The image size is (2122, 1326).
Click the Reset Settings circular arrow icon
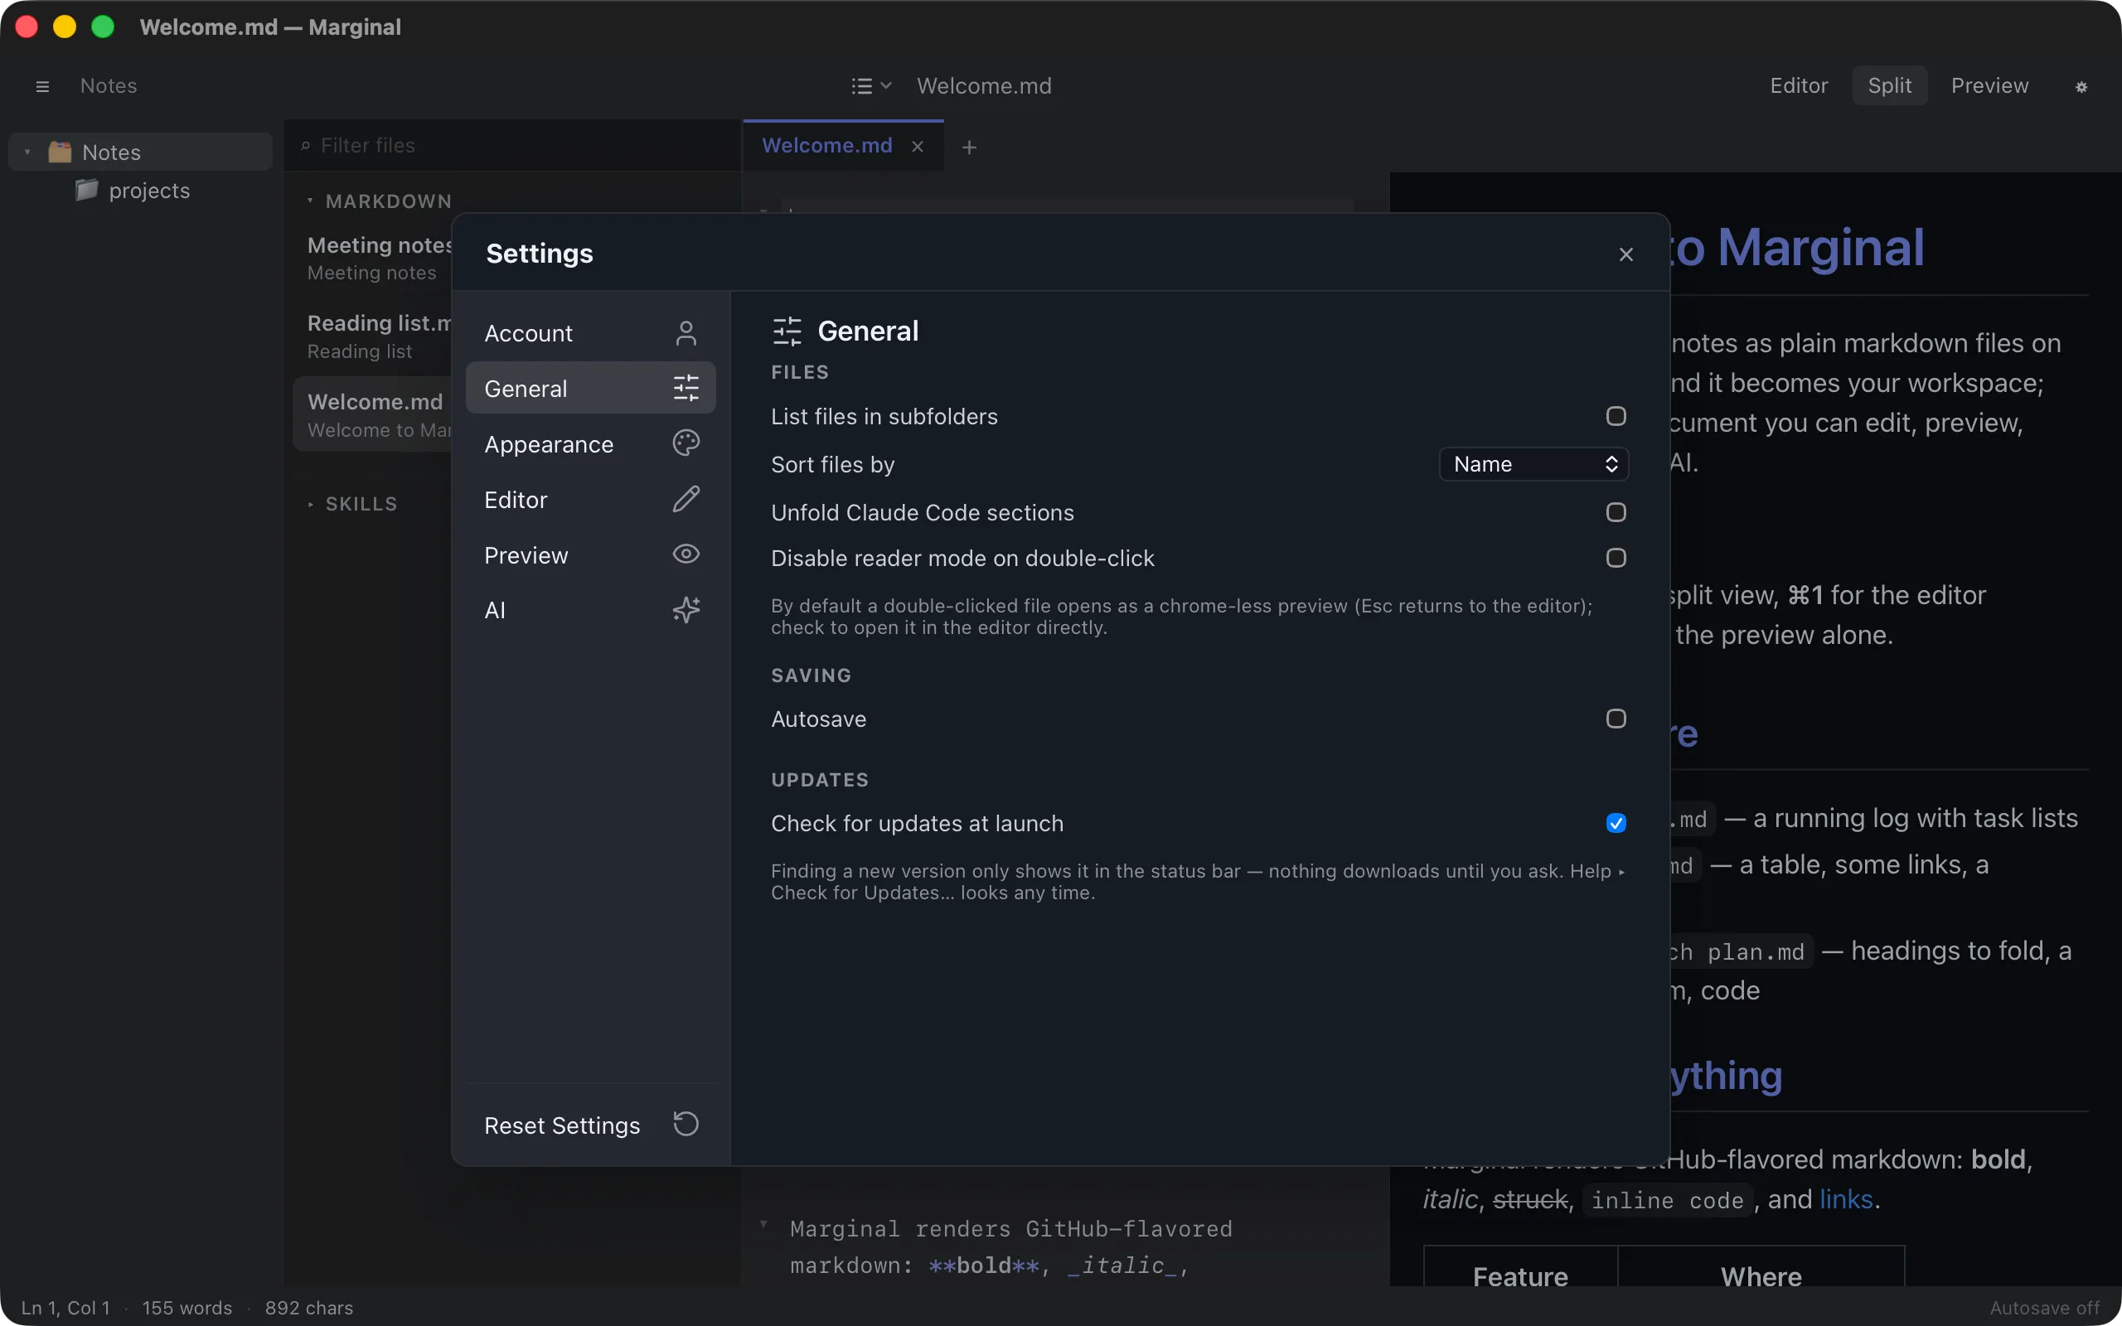[x=686, y=1125]
